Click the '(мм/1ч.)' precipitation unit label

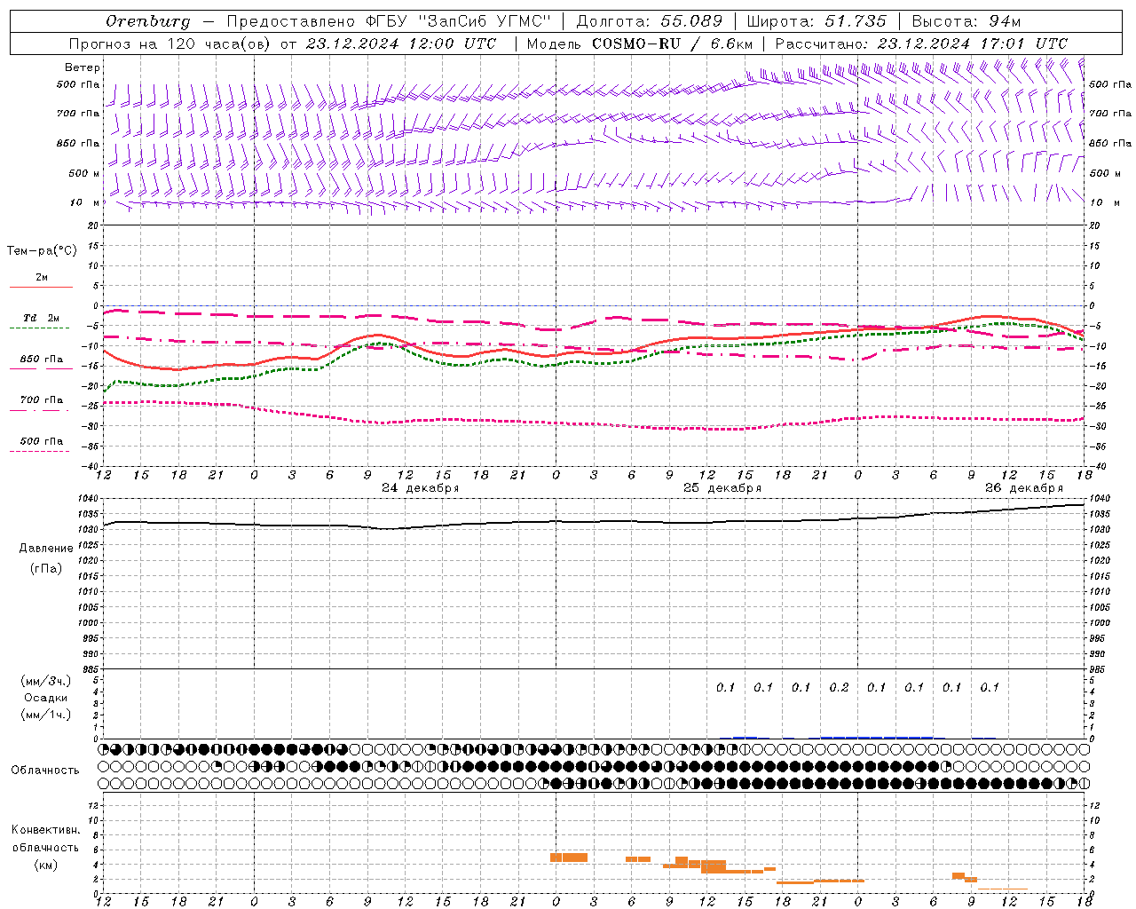click(46, 715)
